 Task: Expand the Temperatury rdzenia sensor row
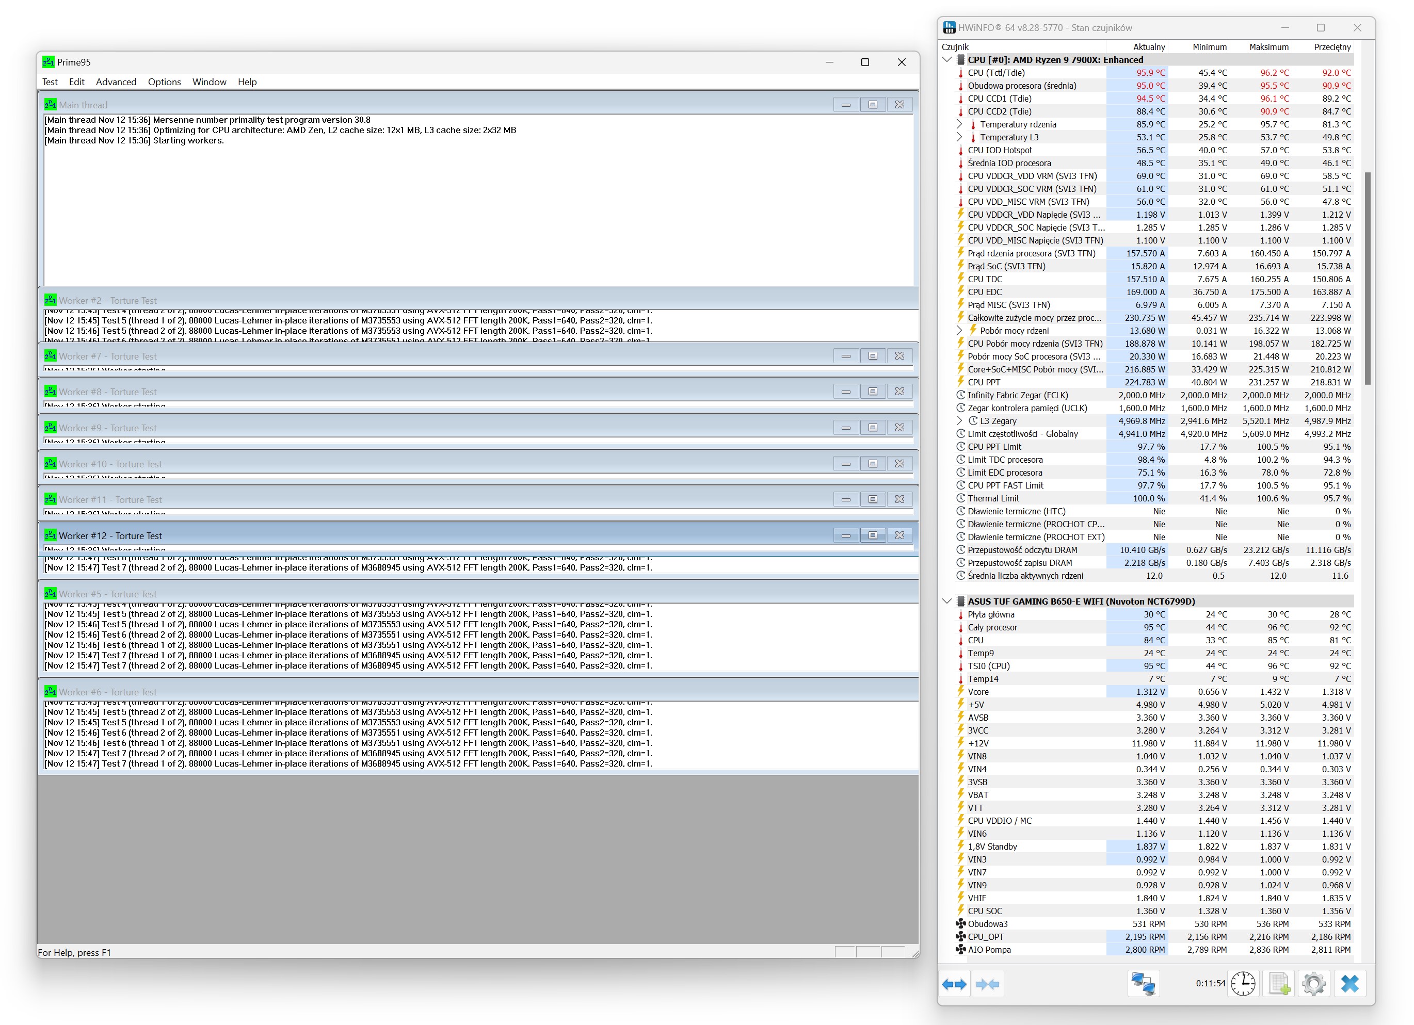[959, 124]
